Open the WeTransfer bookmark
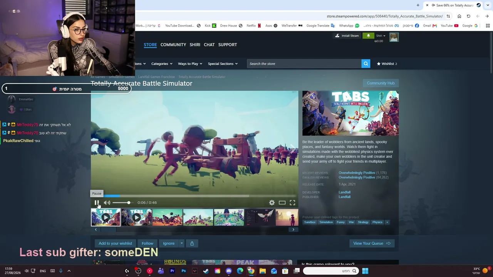This screenshot has width=493, height=277. (292, 26)
